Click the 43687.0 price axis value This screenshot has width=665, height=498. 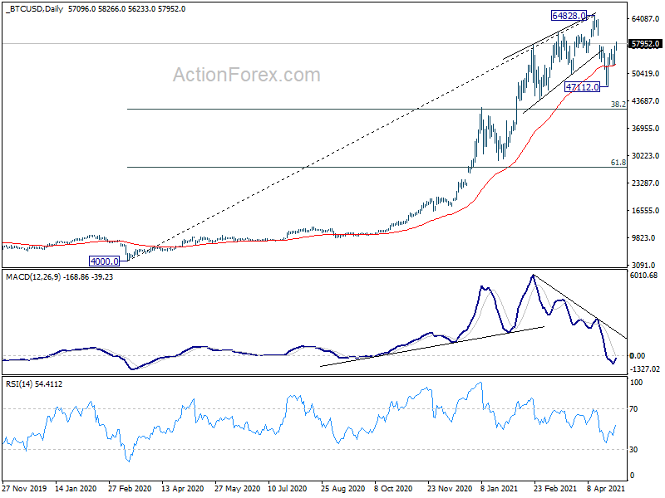coord(645,100)
